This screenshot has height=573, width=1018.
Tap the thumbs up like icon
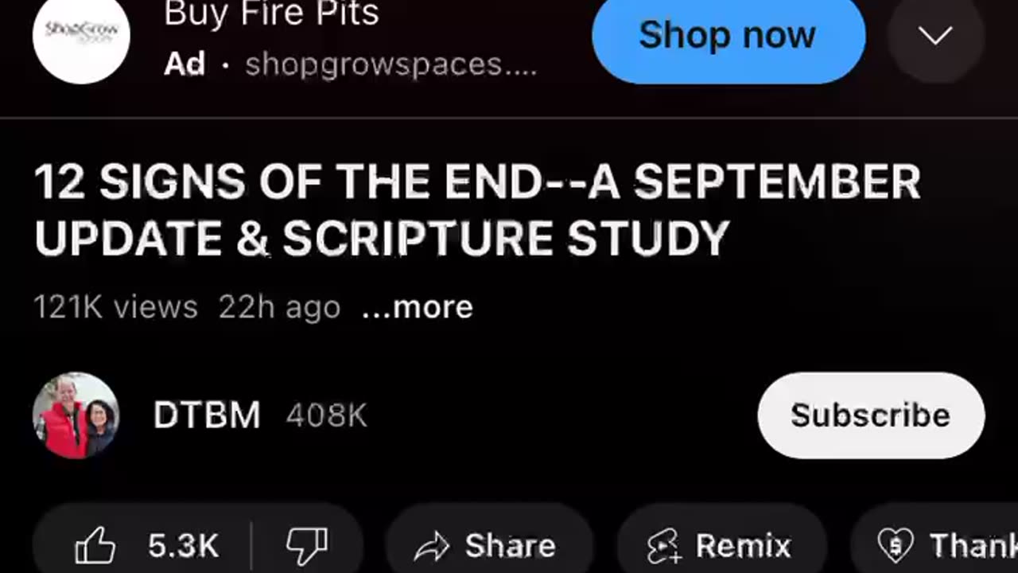click(95, 547)
